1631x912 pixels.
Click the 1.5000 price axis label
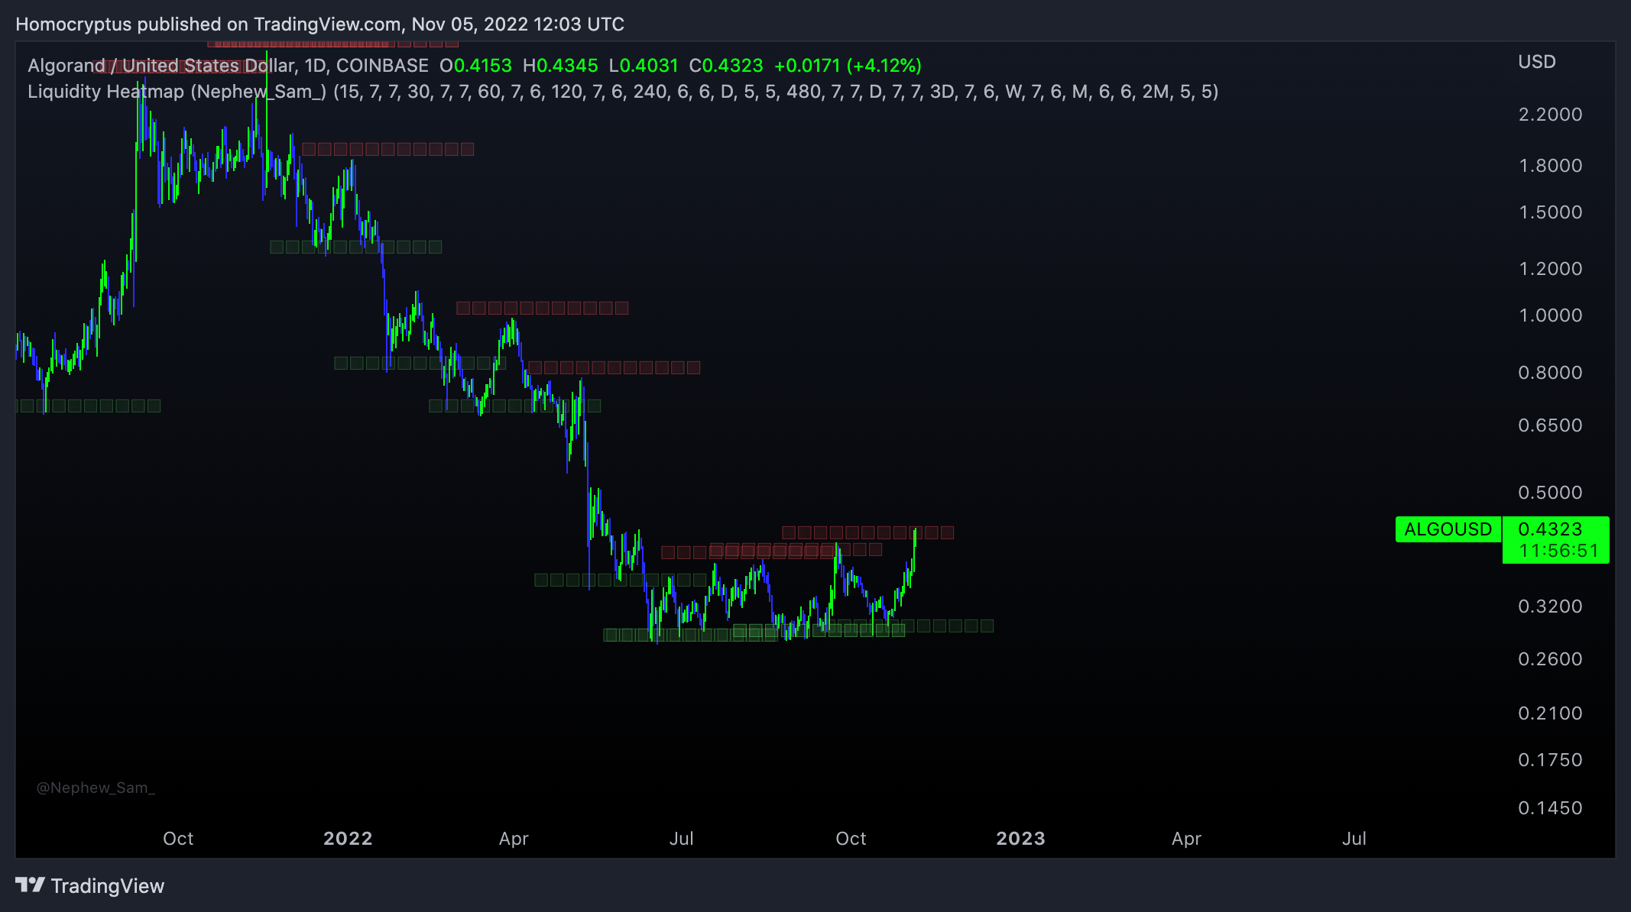tap(1550, 212)
